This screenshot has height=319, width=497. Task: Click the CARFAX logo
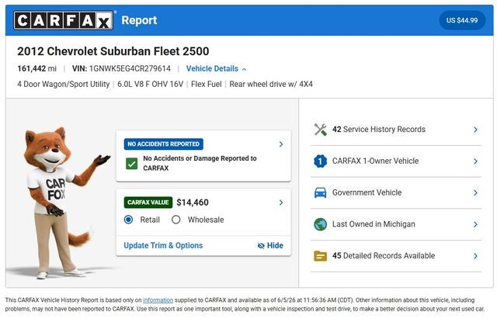coord(63,20)
